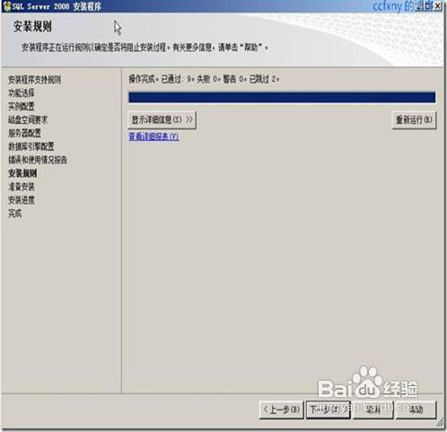This screenshot has height=432, width=447.
Task: Go back with the 上一步 button
Action: 282,410
